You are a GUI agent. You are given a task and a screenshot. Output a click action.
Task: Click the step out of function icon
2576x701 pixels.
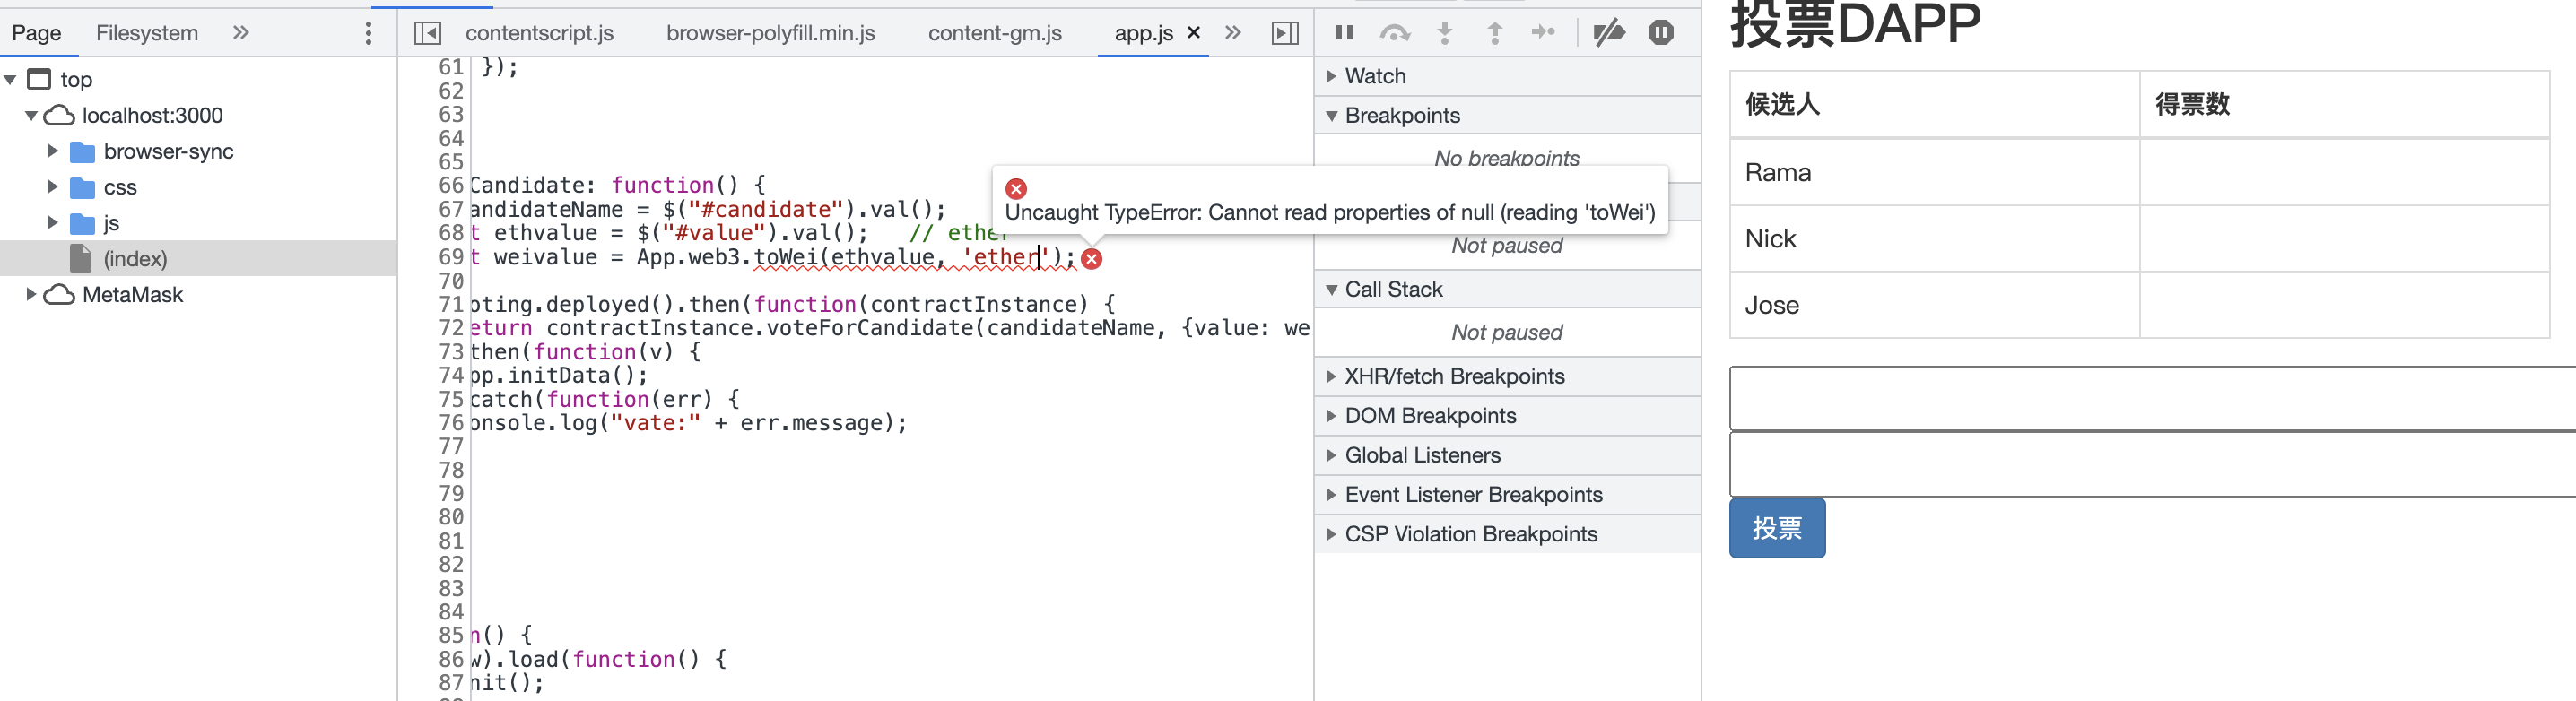(x=1494, y=33)
